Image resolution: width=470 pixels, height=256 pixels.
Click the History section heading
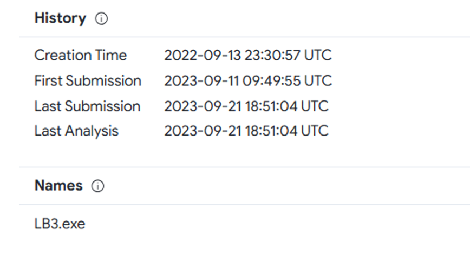(x=60, y=18)
